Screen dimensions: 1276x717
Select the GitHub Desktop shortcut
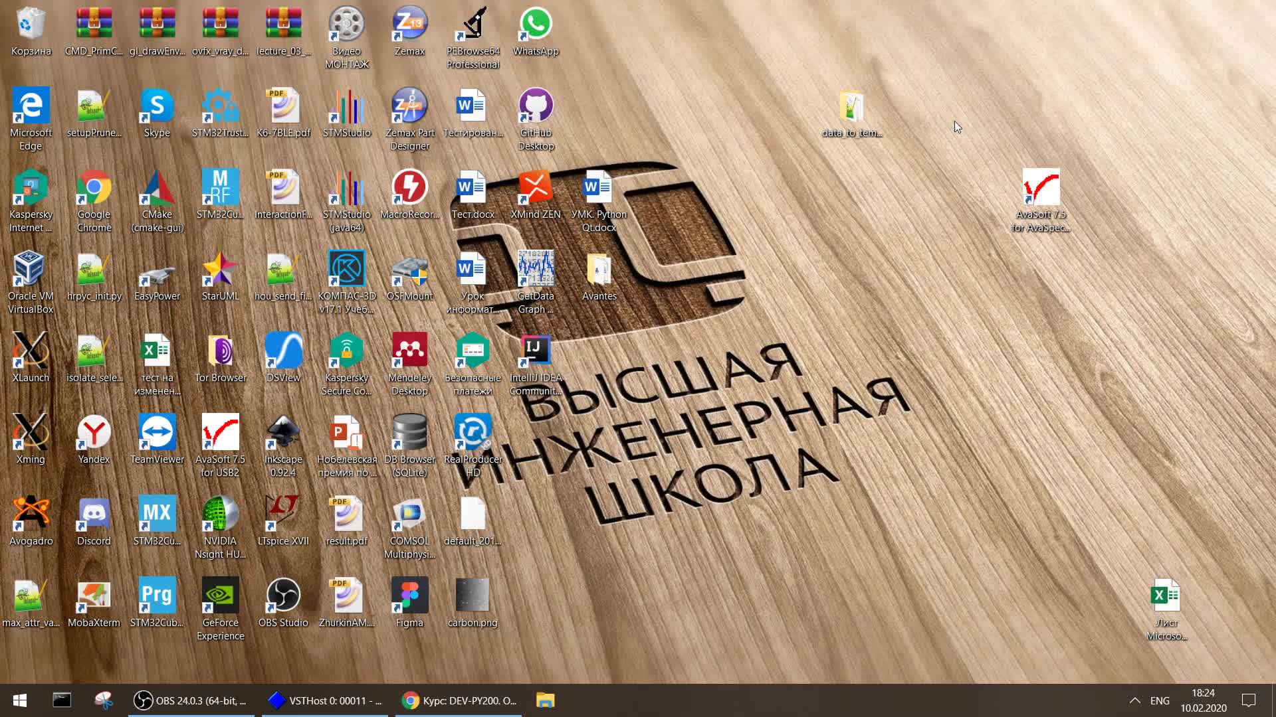536,119
